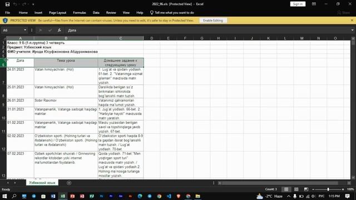Open the Formulas tab
This screenshot has width=356, height=200.
pyautogui.click(x=80, y=13)
